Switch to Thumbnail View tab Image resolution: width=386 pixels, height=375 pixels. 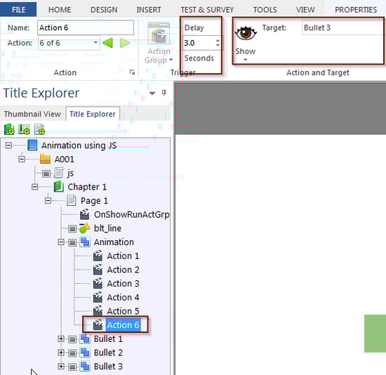(32, 114)
